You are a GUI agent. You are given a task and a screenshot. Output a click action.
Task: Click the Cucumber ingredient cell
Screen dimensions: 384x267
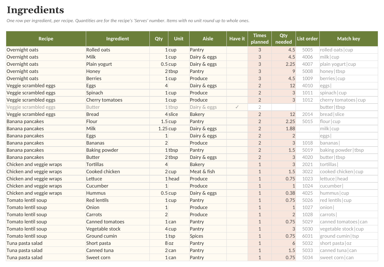(x=117, y=186)
